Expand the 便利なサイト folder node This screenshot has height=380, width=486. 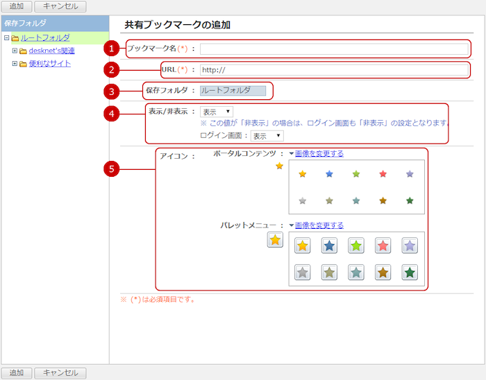(x=15, y=64)
